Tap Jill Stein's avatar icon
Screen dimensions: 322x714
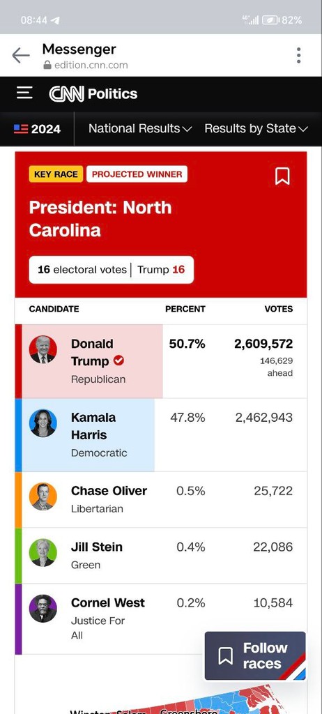pyautogui.click(x=43, y=553)
